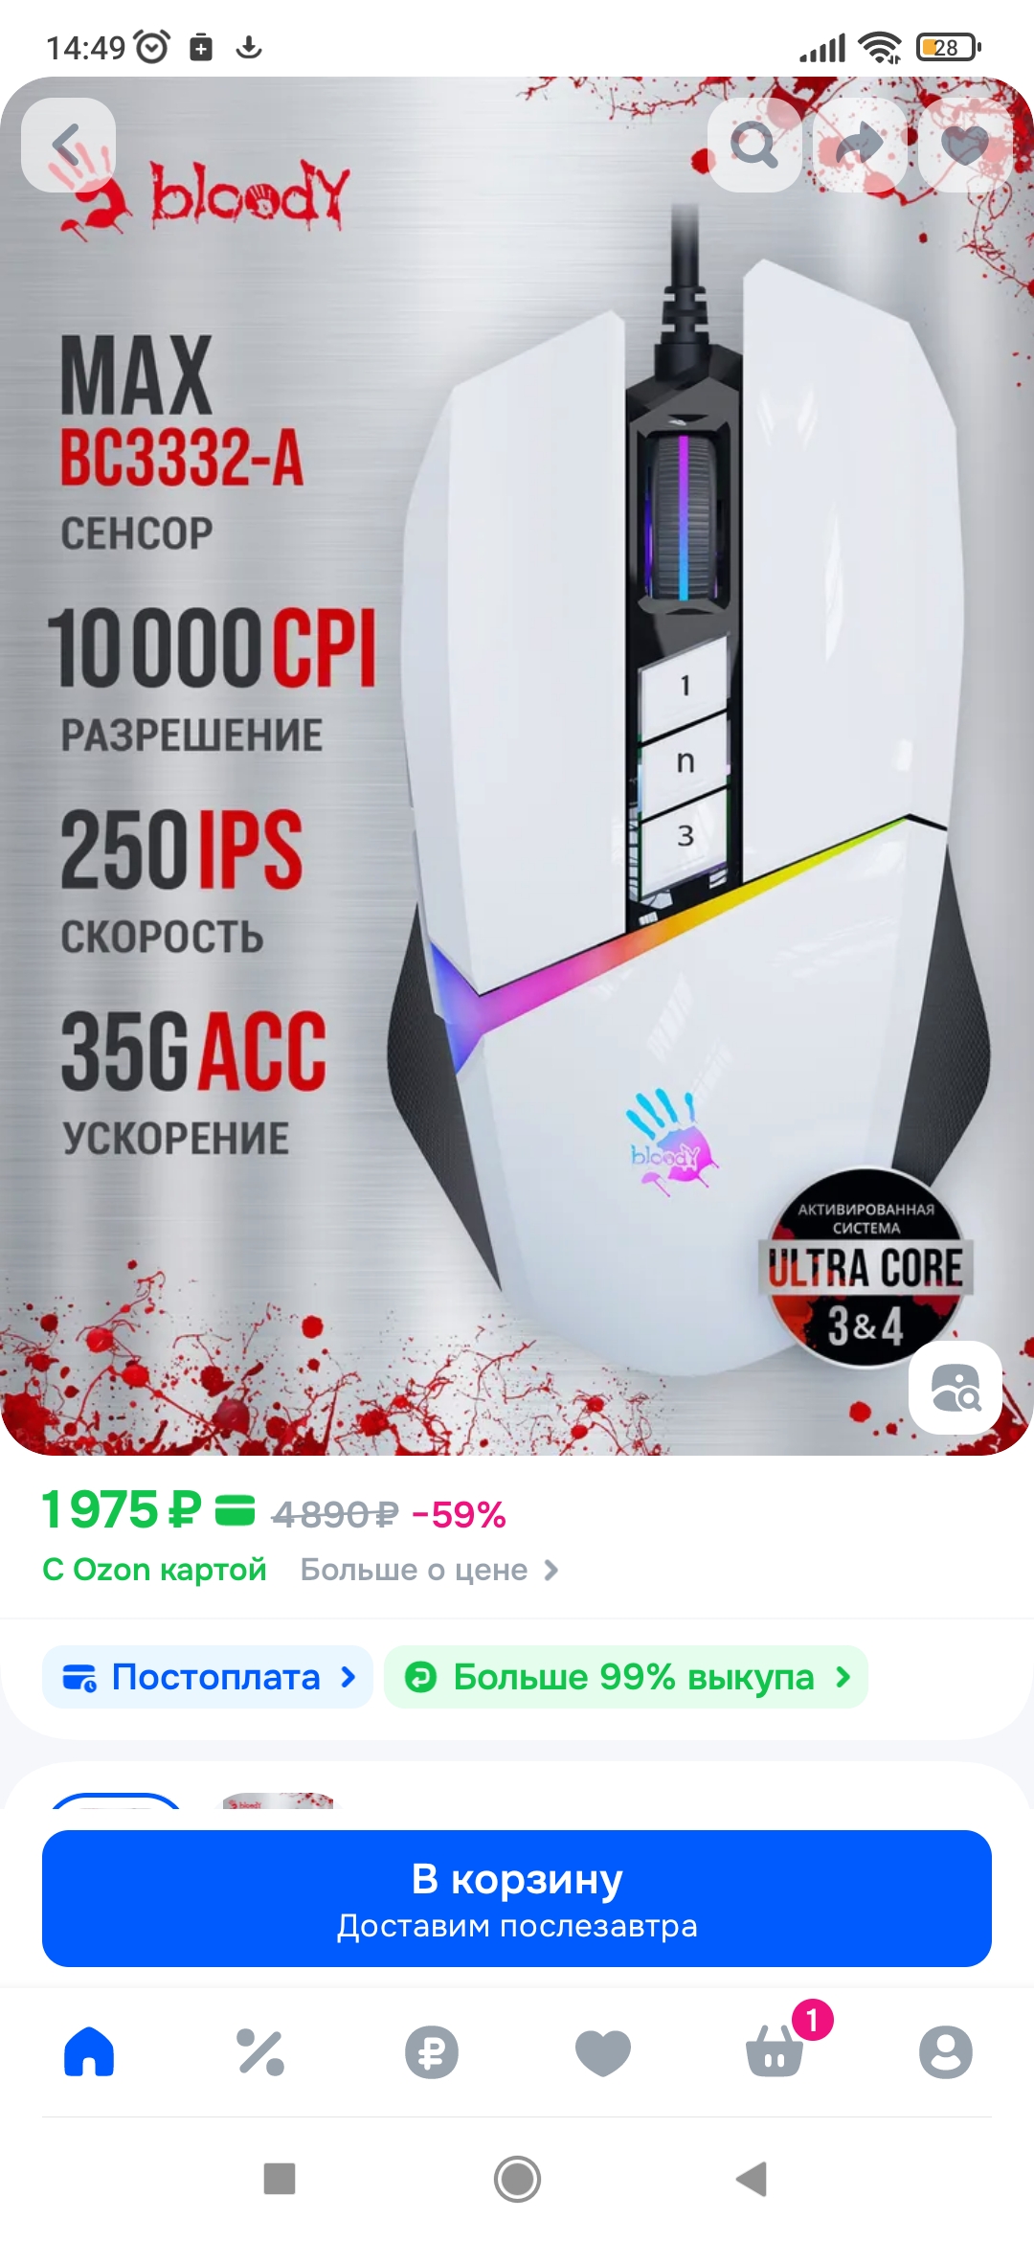Add product with В корзину button
This screenshot has height=2241, width=1034.
tap(517, 1899)
